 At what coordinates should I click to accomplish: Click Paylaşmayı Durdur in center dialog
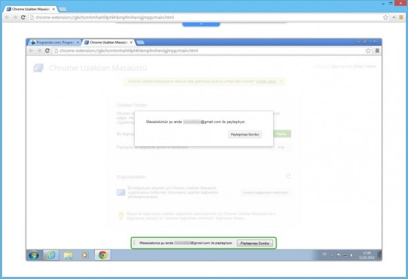[245, 134]
